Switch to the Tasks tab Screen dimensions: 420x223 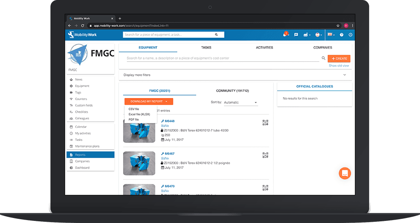pos(206,48)
